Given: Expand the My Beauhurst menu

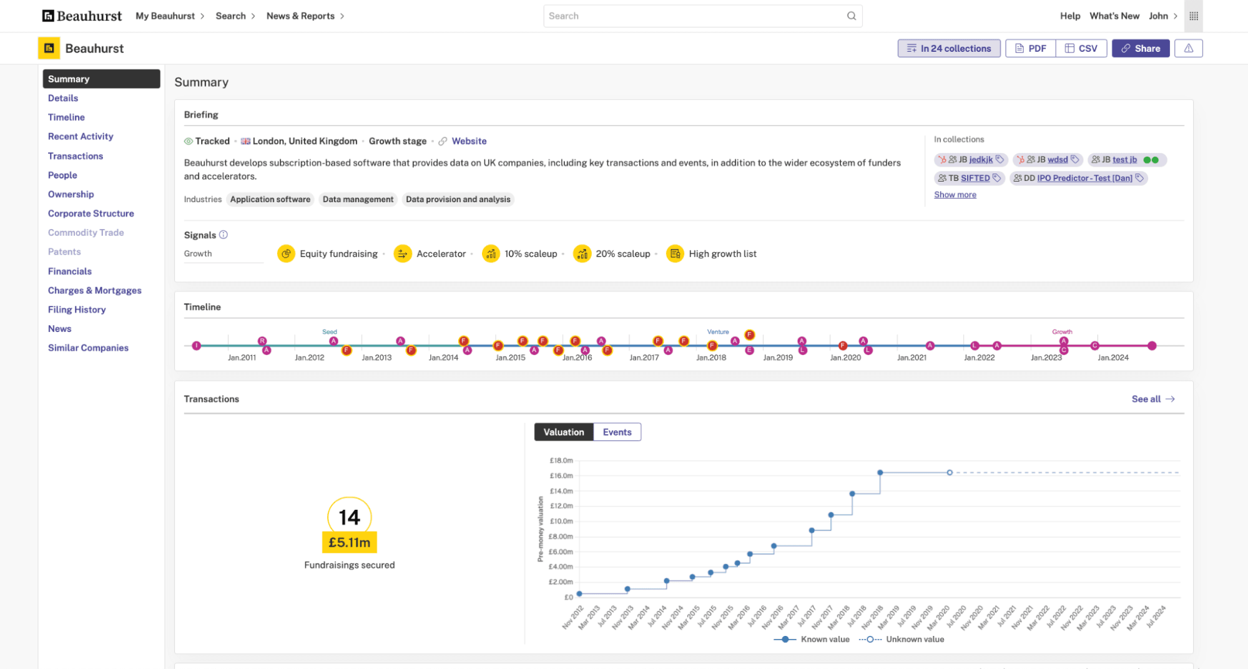Looking at the screenshot, I should click(x=170, y=16).
